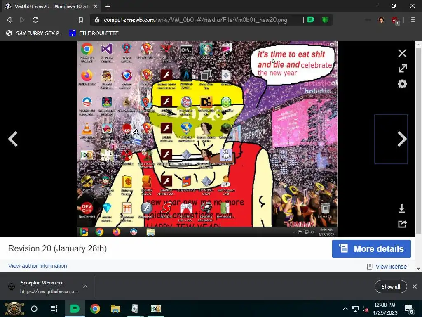The height and width of the screenshot is (317, 422).
Task: Switch to Chrome in the taskbar
Action: coord(95,309)
